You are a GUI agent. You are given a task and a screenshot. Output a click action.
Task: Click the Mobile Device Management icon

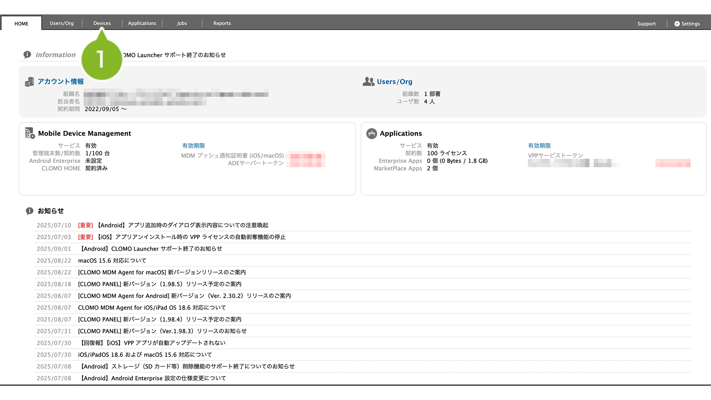30,133
